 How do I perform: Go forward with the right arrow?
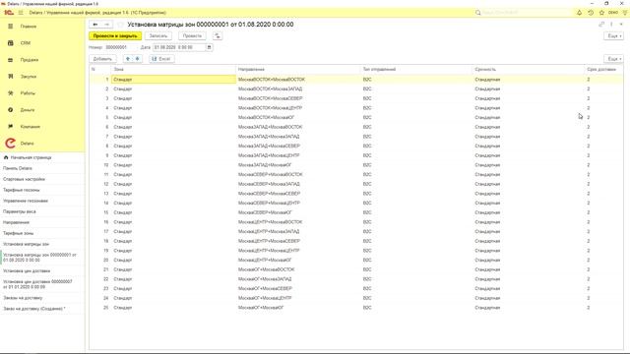click(107, 25)
